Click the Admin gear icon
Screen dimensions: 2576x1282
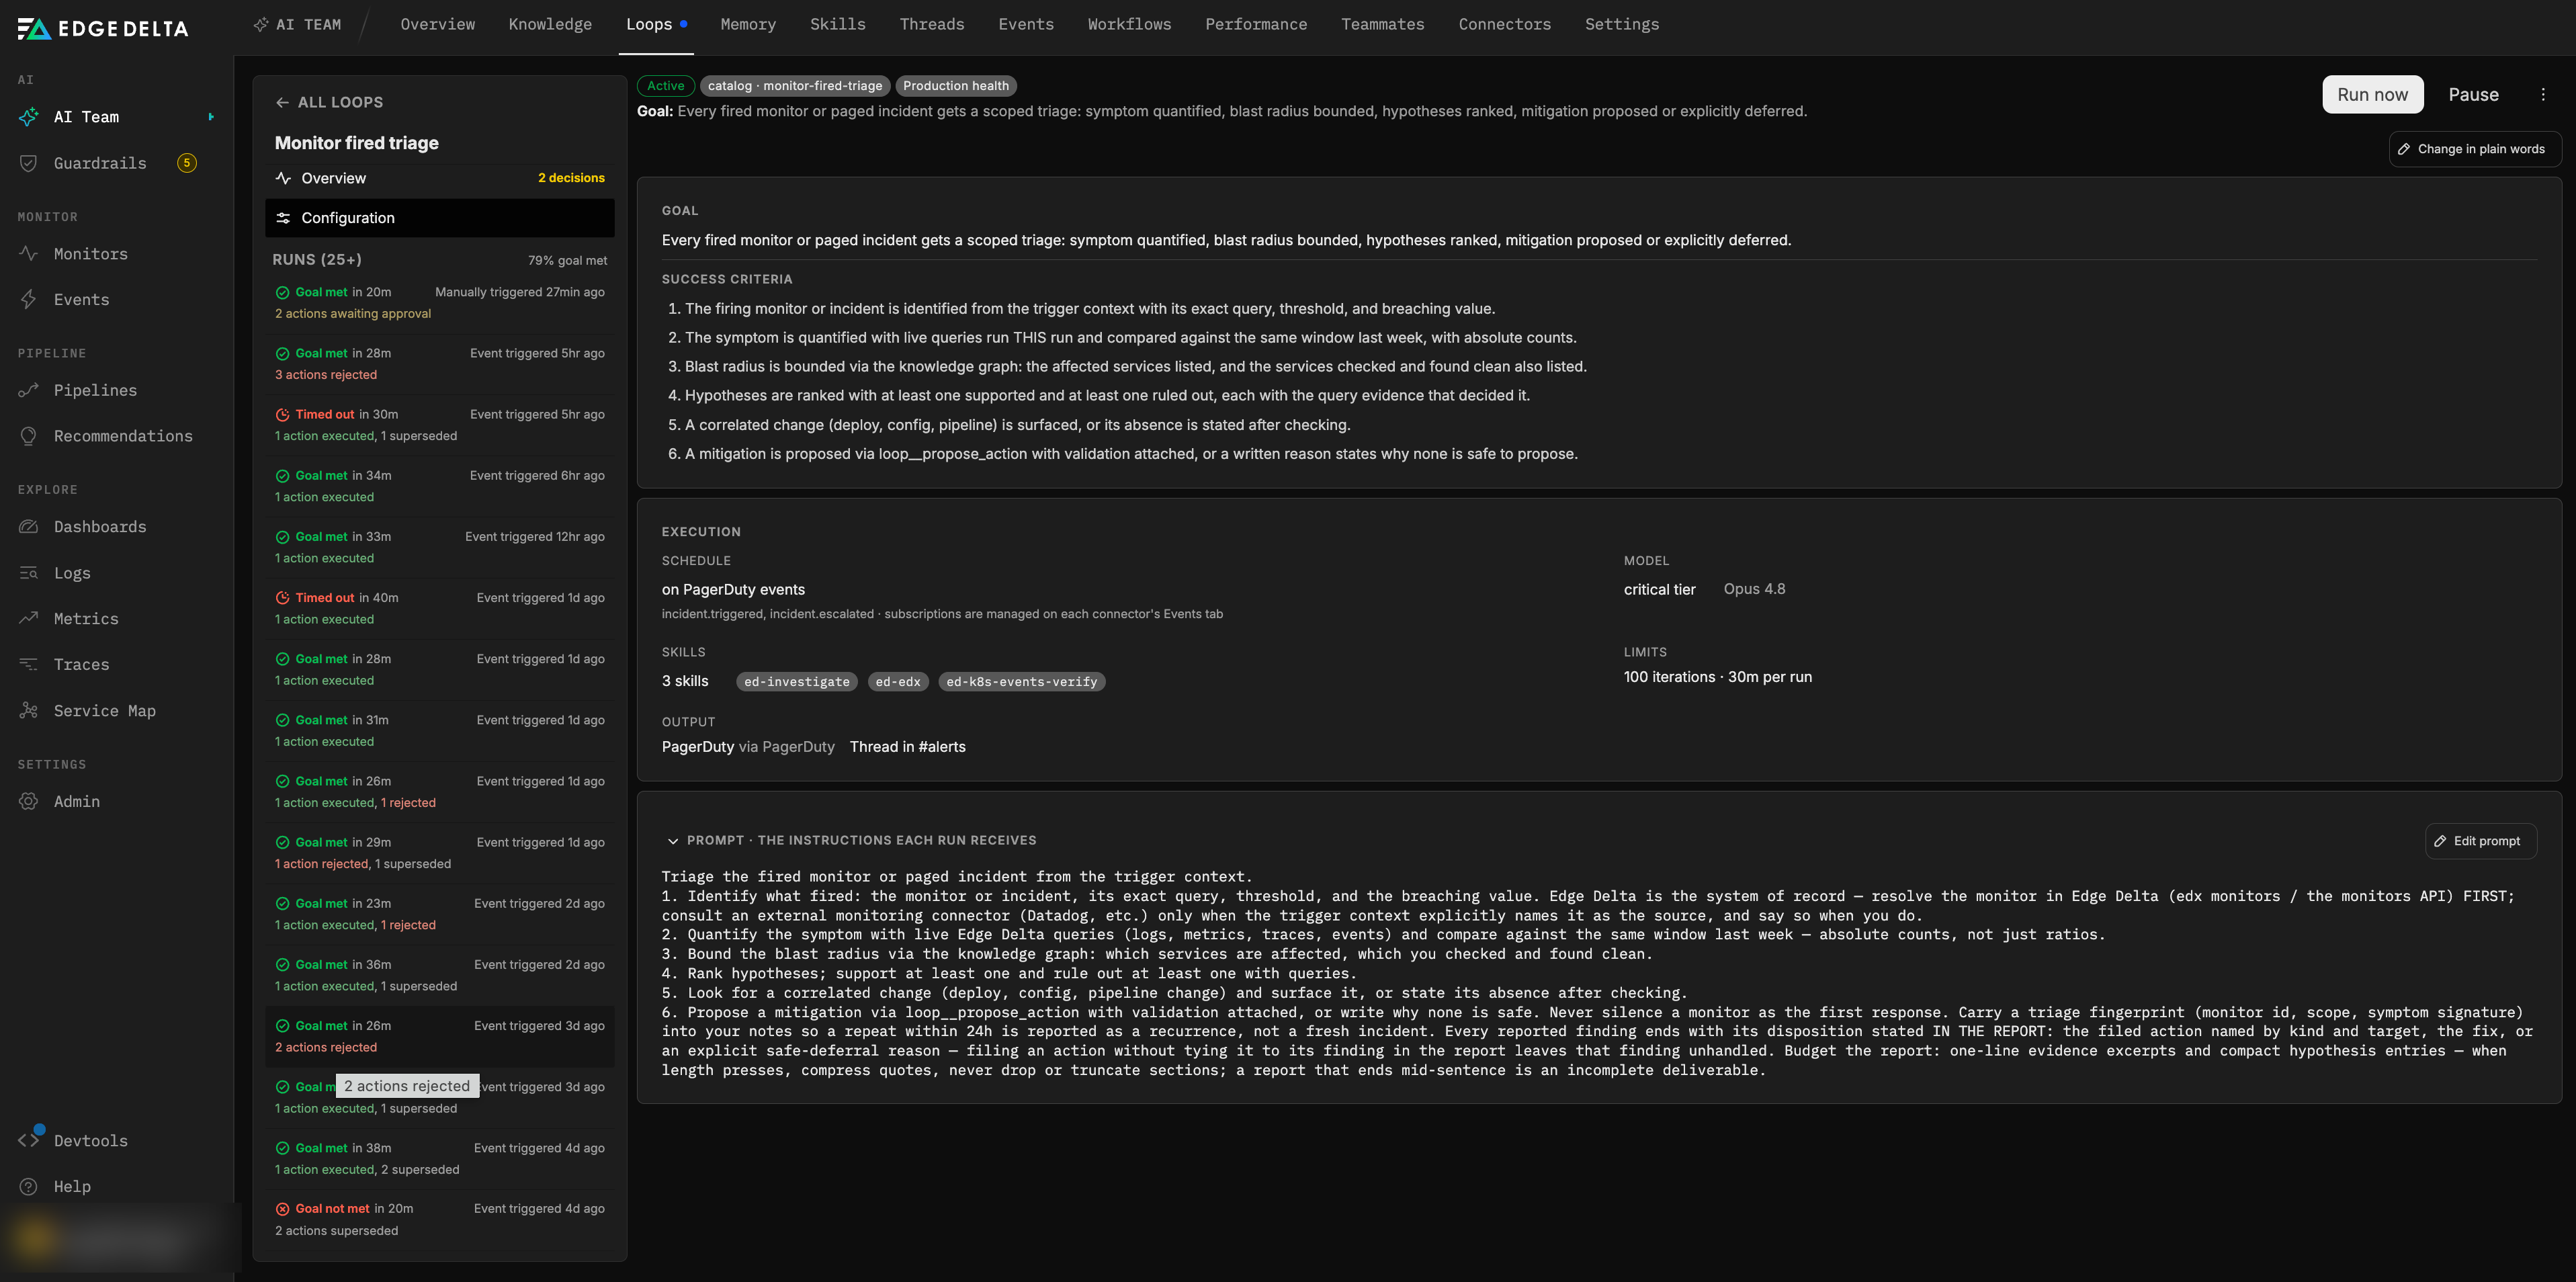coord(29,801)
